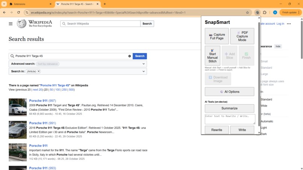Open AI Options in SnapSmart
The height and width of the screenshot is (170, 303).
click(x=229, y=92)
